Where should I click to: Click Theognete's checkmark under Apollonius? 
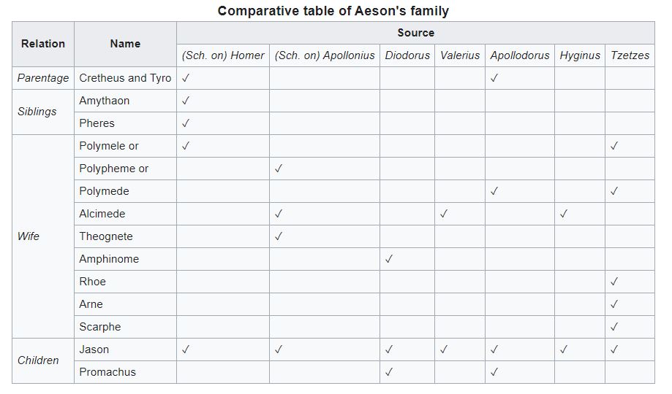coord(279,236)
